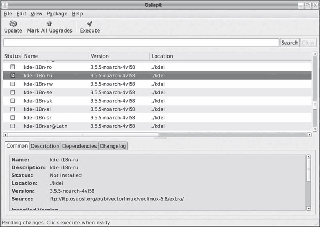Toggle checkbox for kde-i18n-ro package
The height and width of the screenshot is (227, 320).
(12, 67)
